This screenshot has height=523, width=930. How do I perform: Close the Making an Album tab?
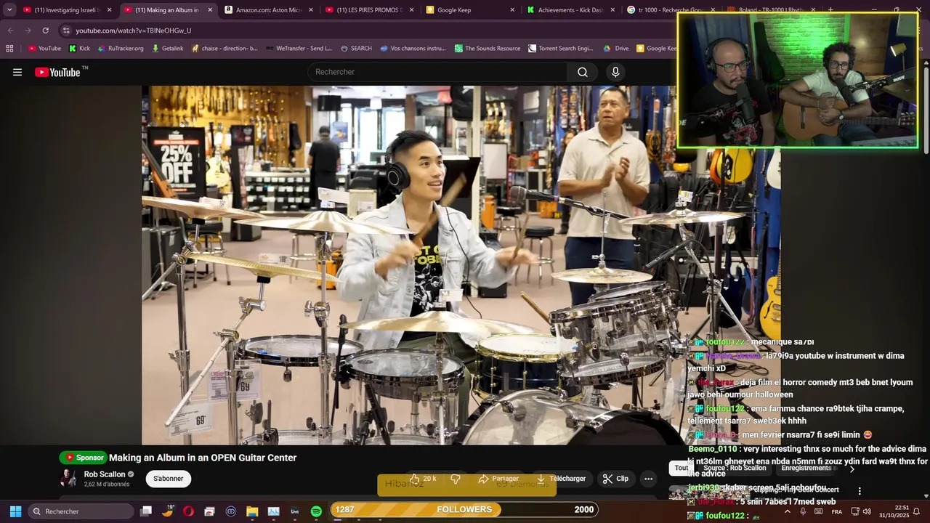tap(210, 10)
